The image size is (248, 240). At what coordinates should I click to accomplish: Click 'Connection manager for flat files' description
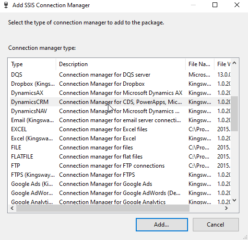tap(101, 157)
